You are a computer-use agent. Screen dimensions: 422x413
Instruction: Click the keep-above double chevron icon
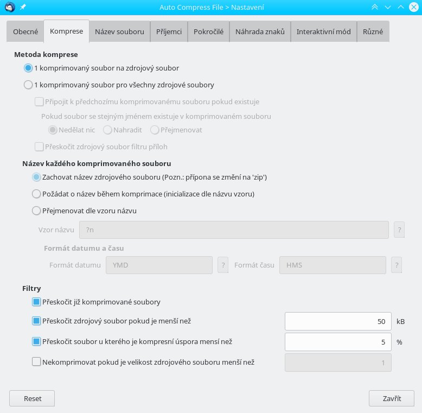coord(375,7)
